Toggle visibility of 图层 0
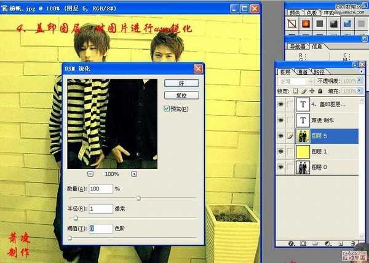The width and height of the screenshot is (369, 263). click(x=281, y=167)
